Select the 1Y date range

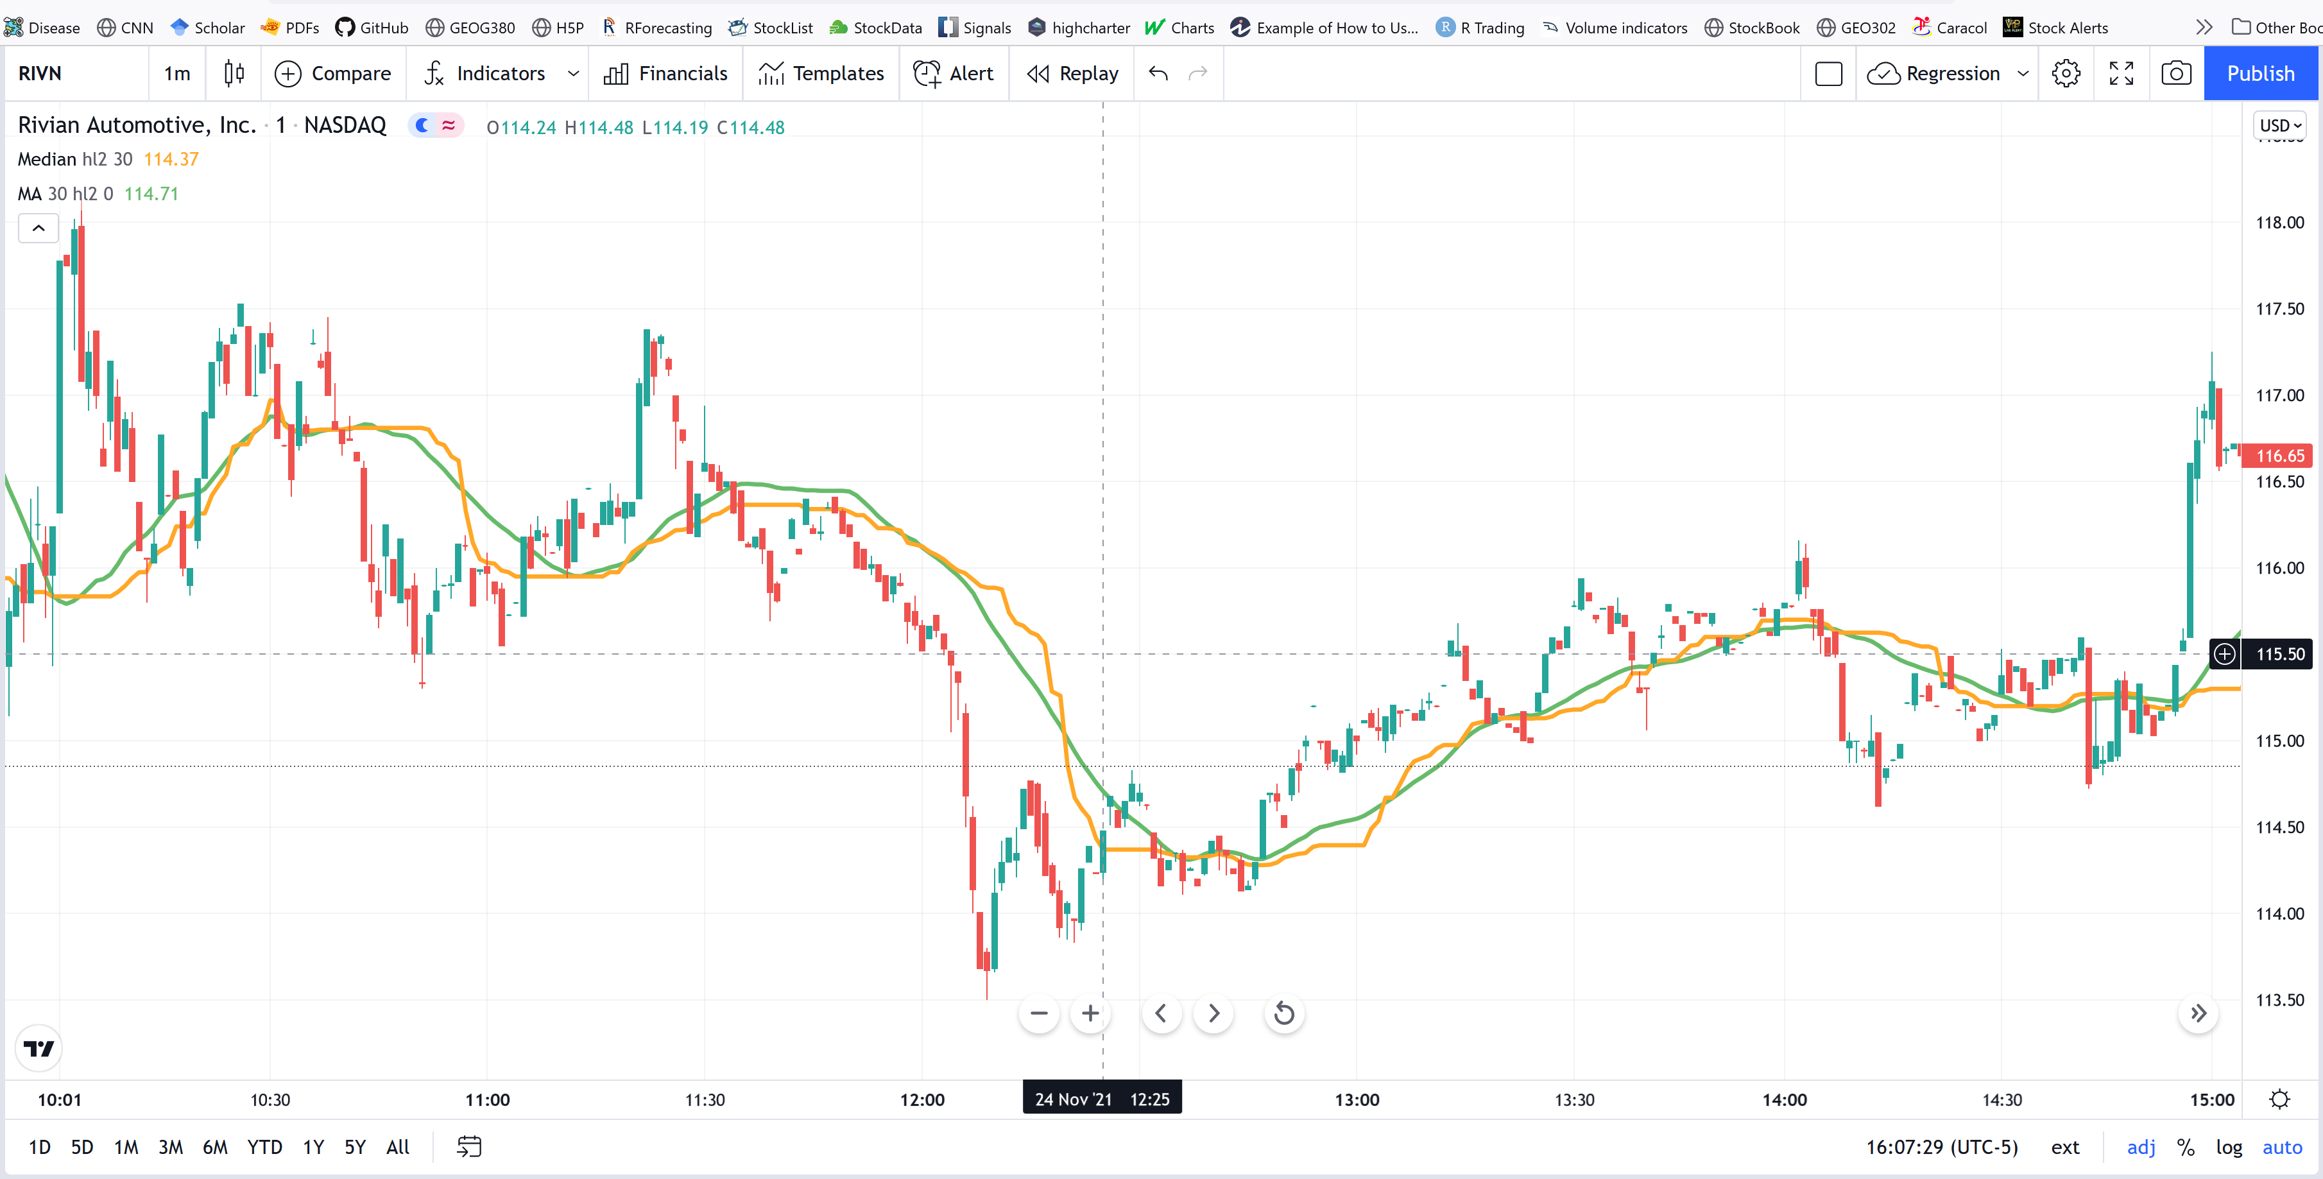pos(313,1146)
